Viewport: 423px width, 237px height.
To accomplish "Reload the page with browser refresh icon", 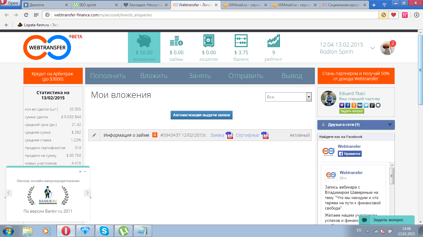I will [26, 15].
